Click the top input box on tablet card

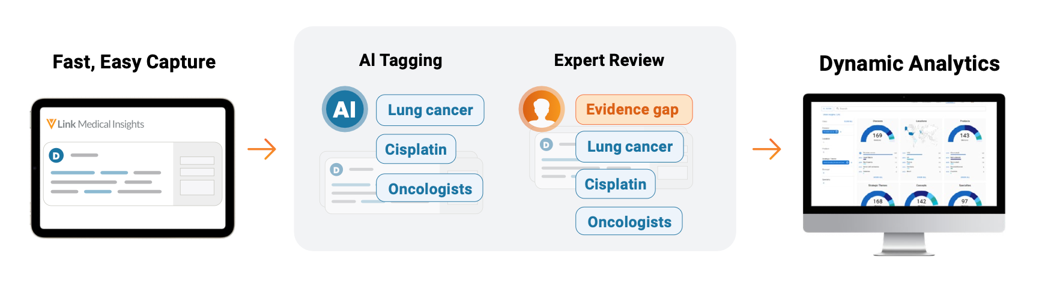197,160
